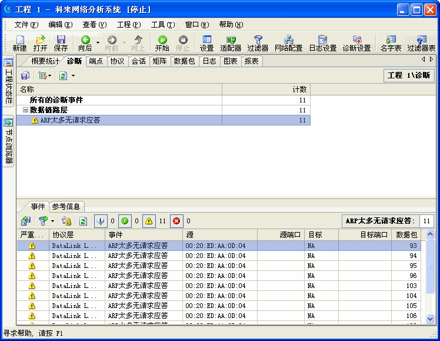The width and height of the screenshot is (440, 341).
Task: Select the ARP太多无请求应答 tree row
Action: coord(164,120)
